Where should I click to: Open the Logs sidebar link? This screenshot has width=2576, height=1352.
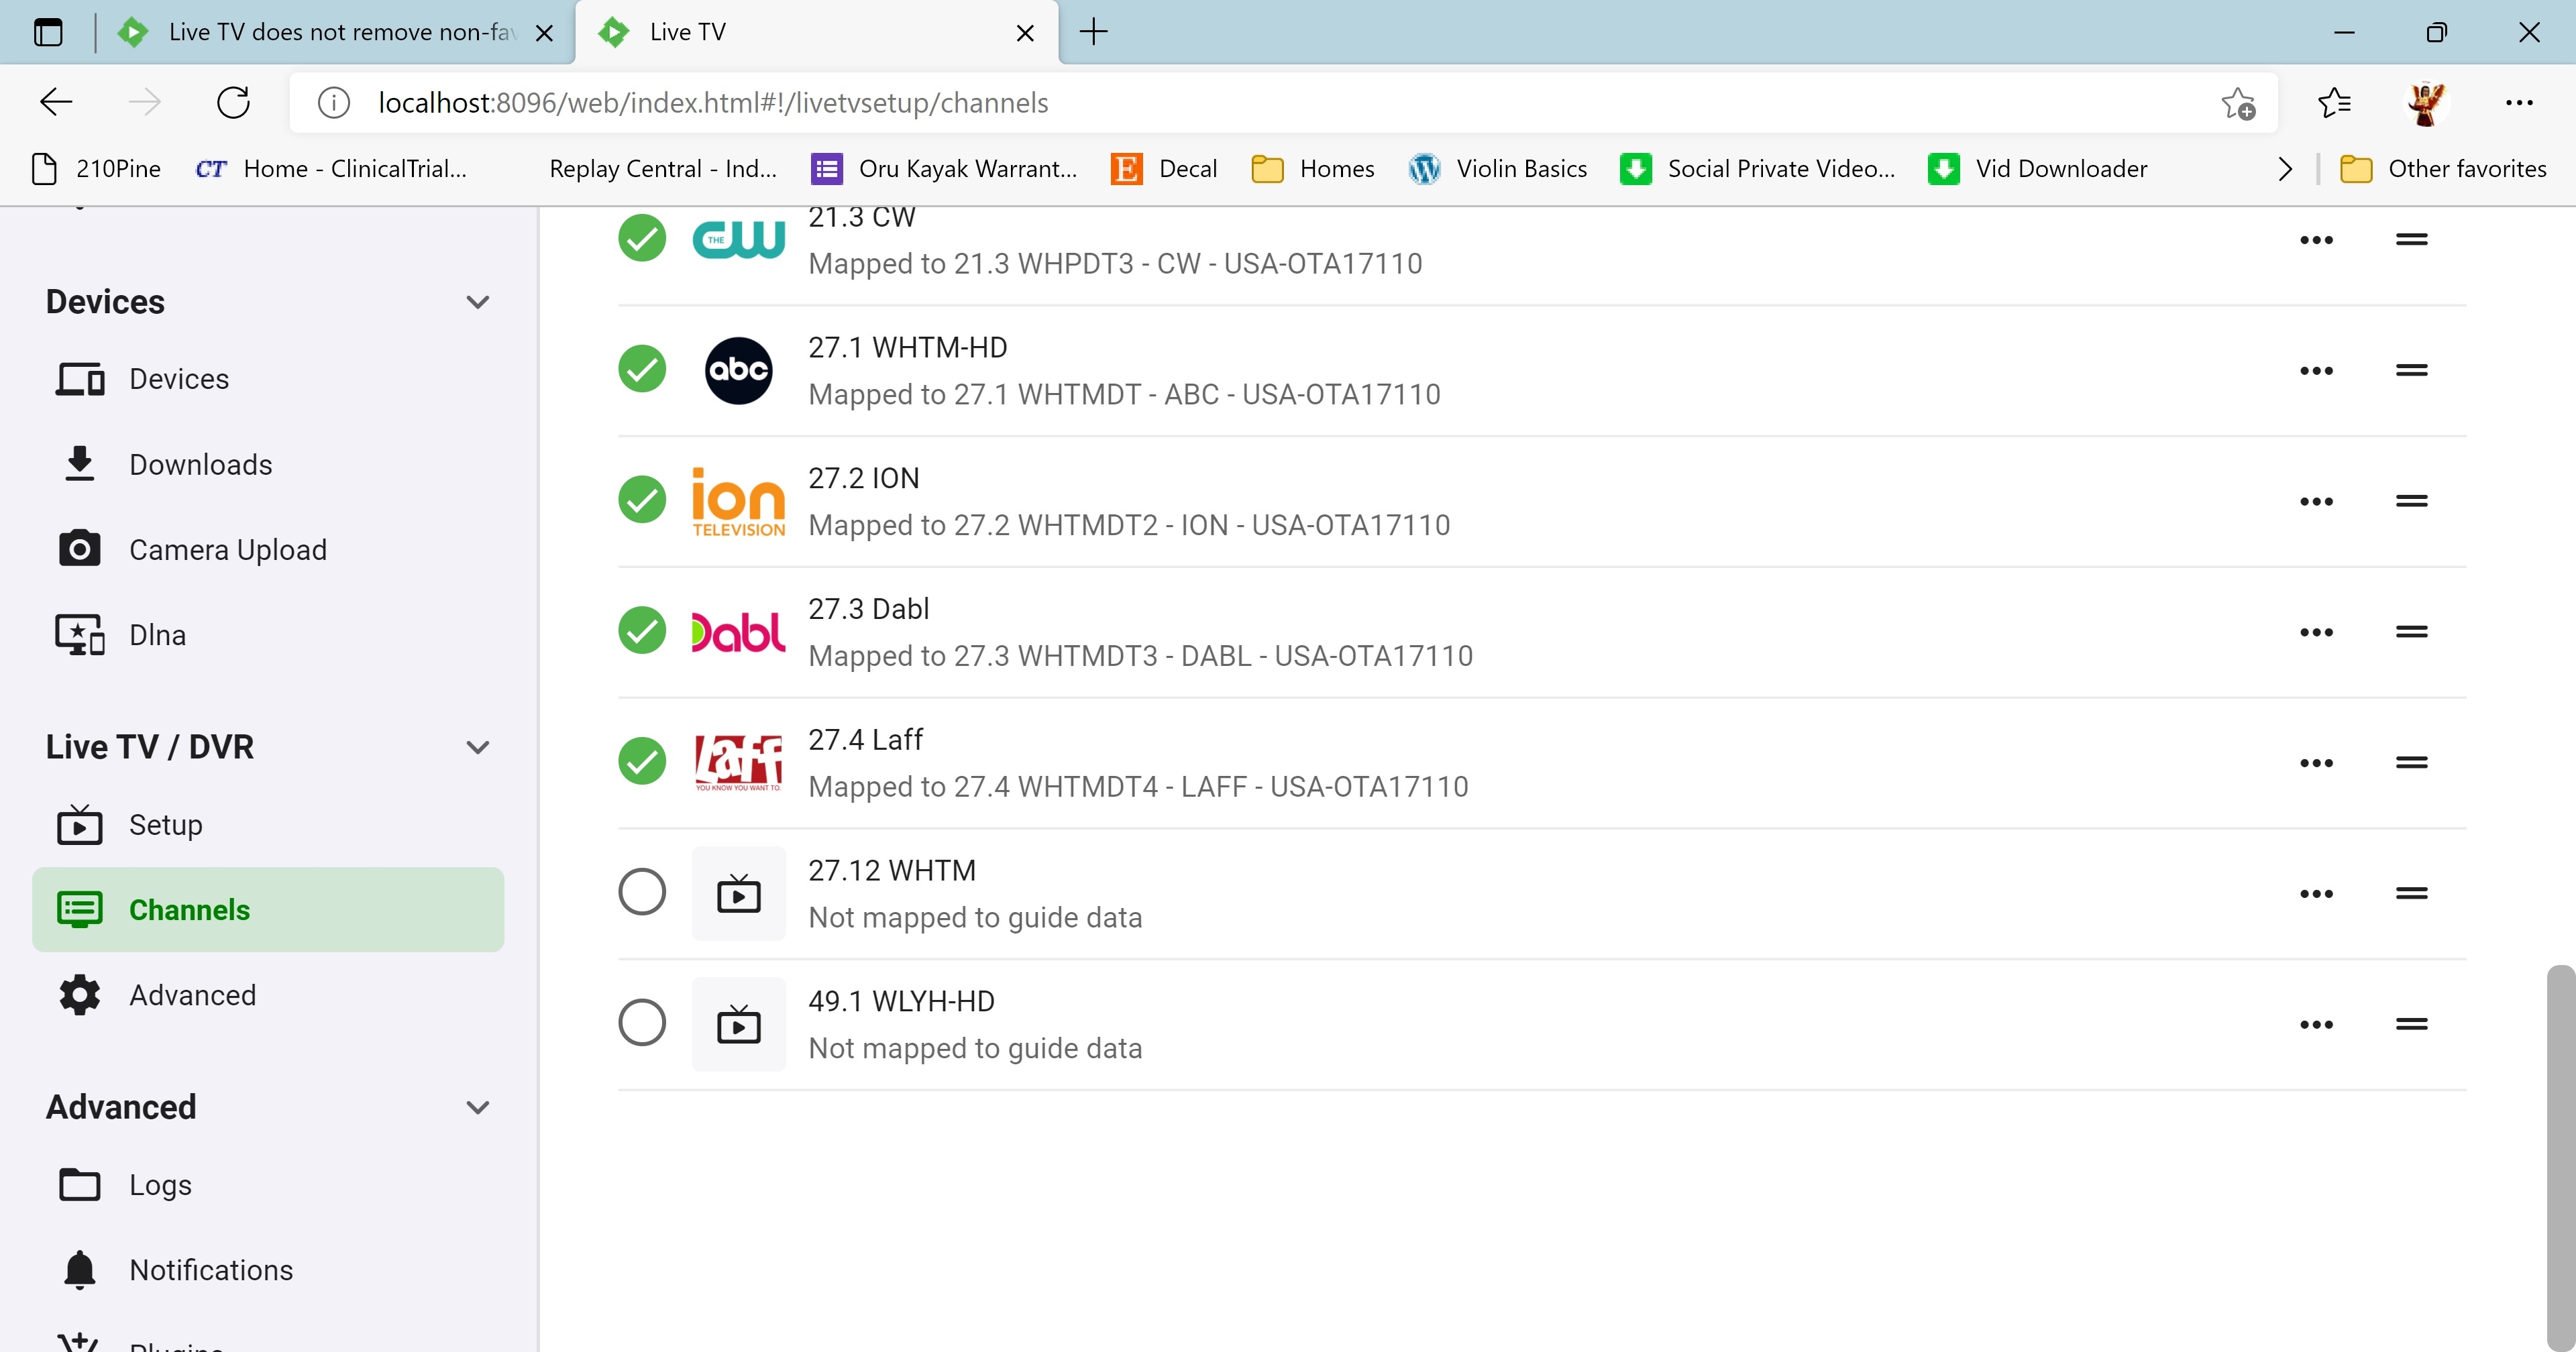(x=160, y=1185)
